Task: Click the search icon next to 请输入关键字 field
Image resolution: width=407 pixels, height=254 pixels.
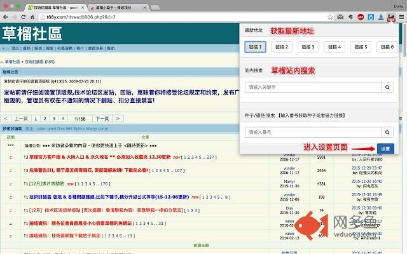Action: coord(387,88)
